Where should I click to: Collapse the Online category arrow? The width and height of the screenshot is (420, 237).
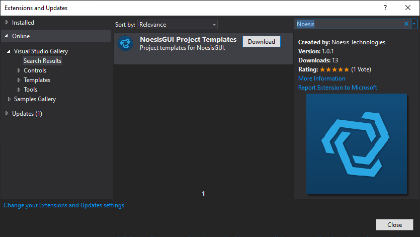6,36
